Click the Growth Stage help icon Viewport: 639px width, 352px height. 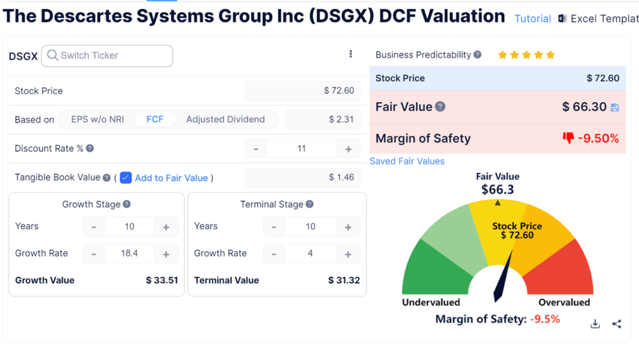(x=127, y=204)
